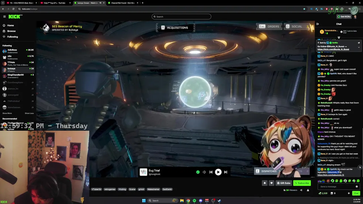Image resolution: width=363 pixels, height=204 pixels.
Task: Open File Explorer from taskbar
Action: pos(182,201)
